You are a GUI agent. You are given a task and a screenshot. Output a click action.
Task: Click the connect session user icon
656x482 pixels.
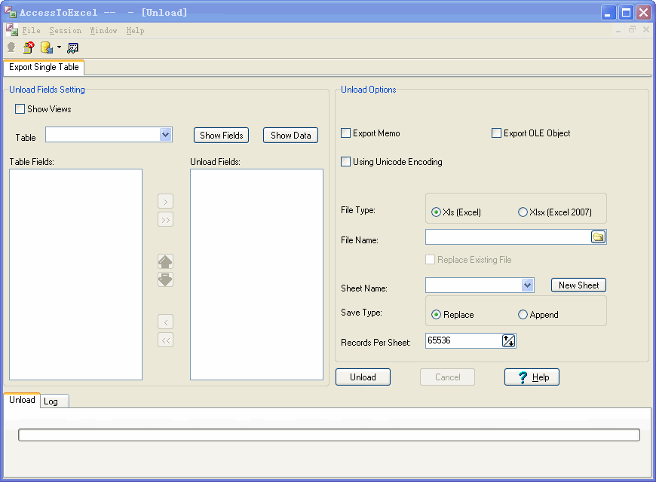11,47
